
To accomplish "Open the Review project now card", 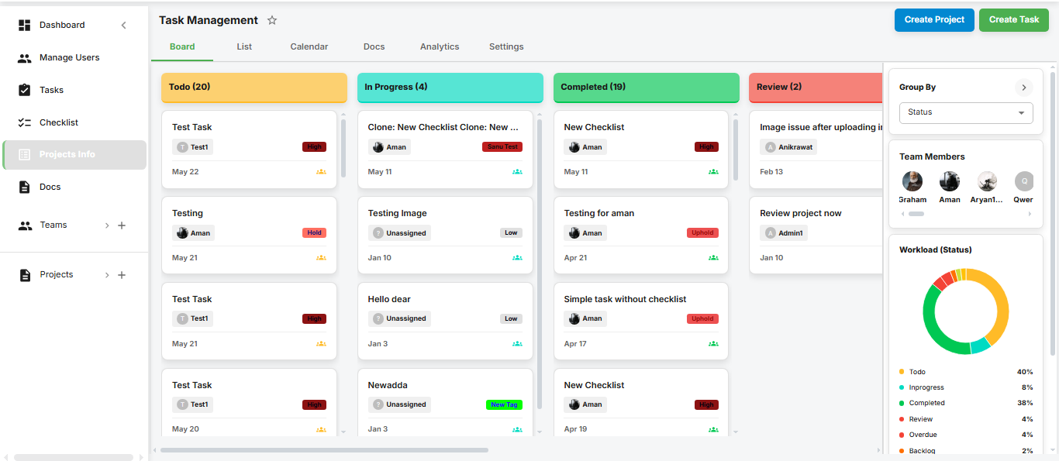I will coord(816,236).
